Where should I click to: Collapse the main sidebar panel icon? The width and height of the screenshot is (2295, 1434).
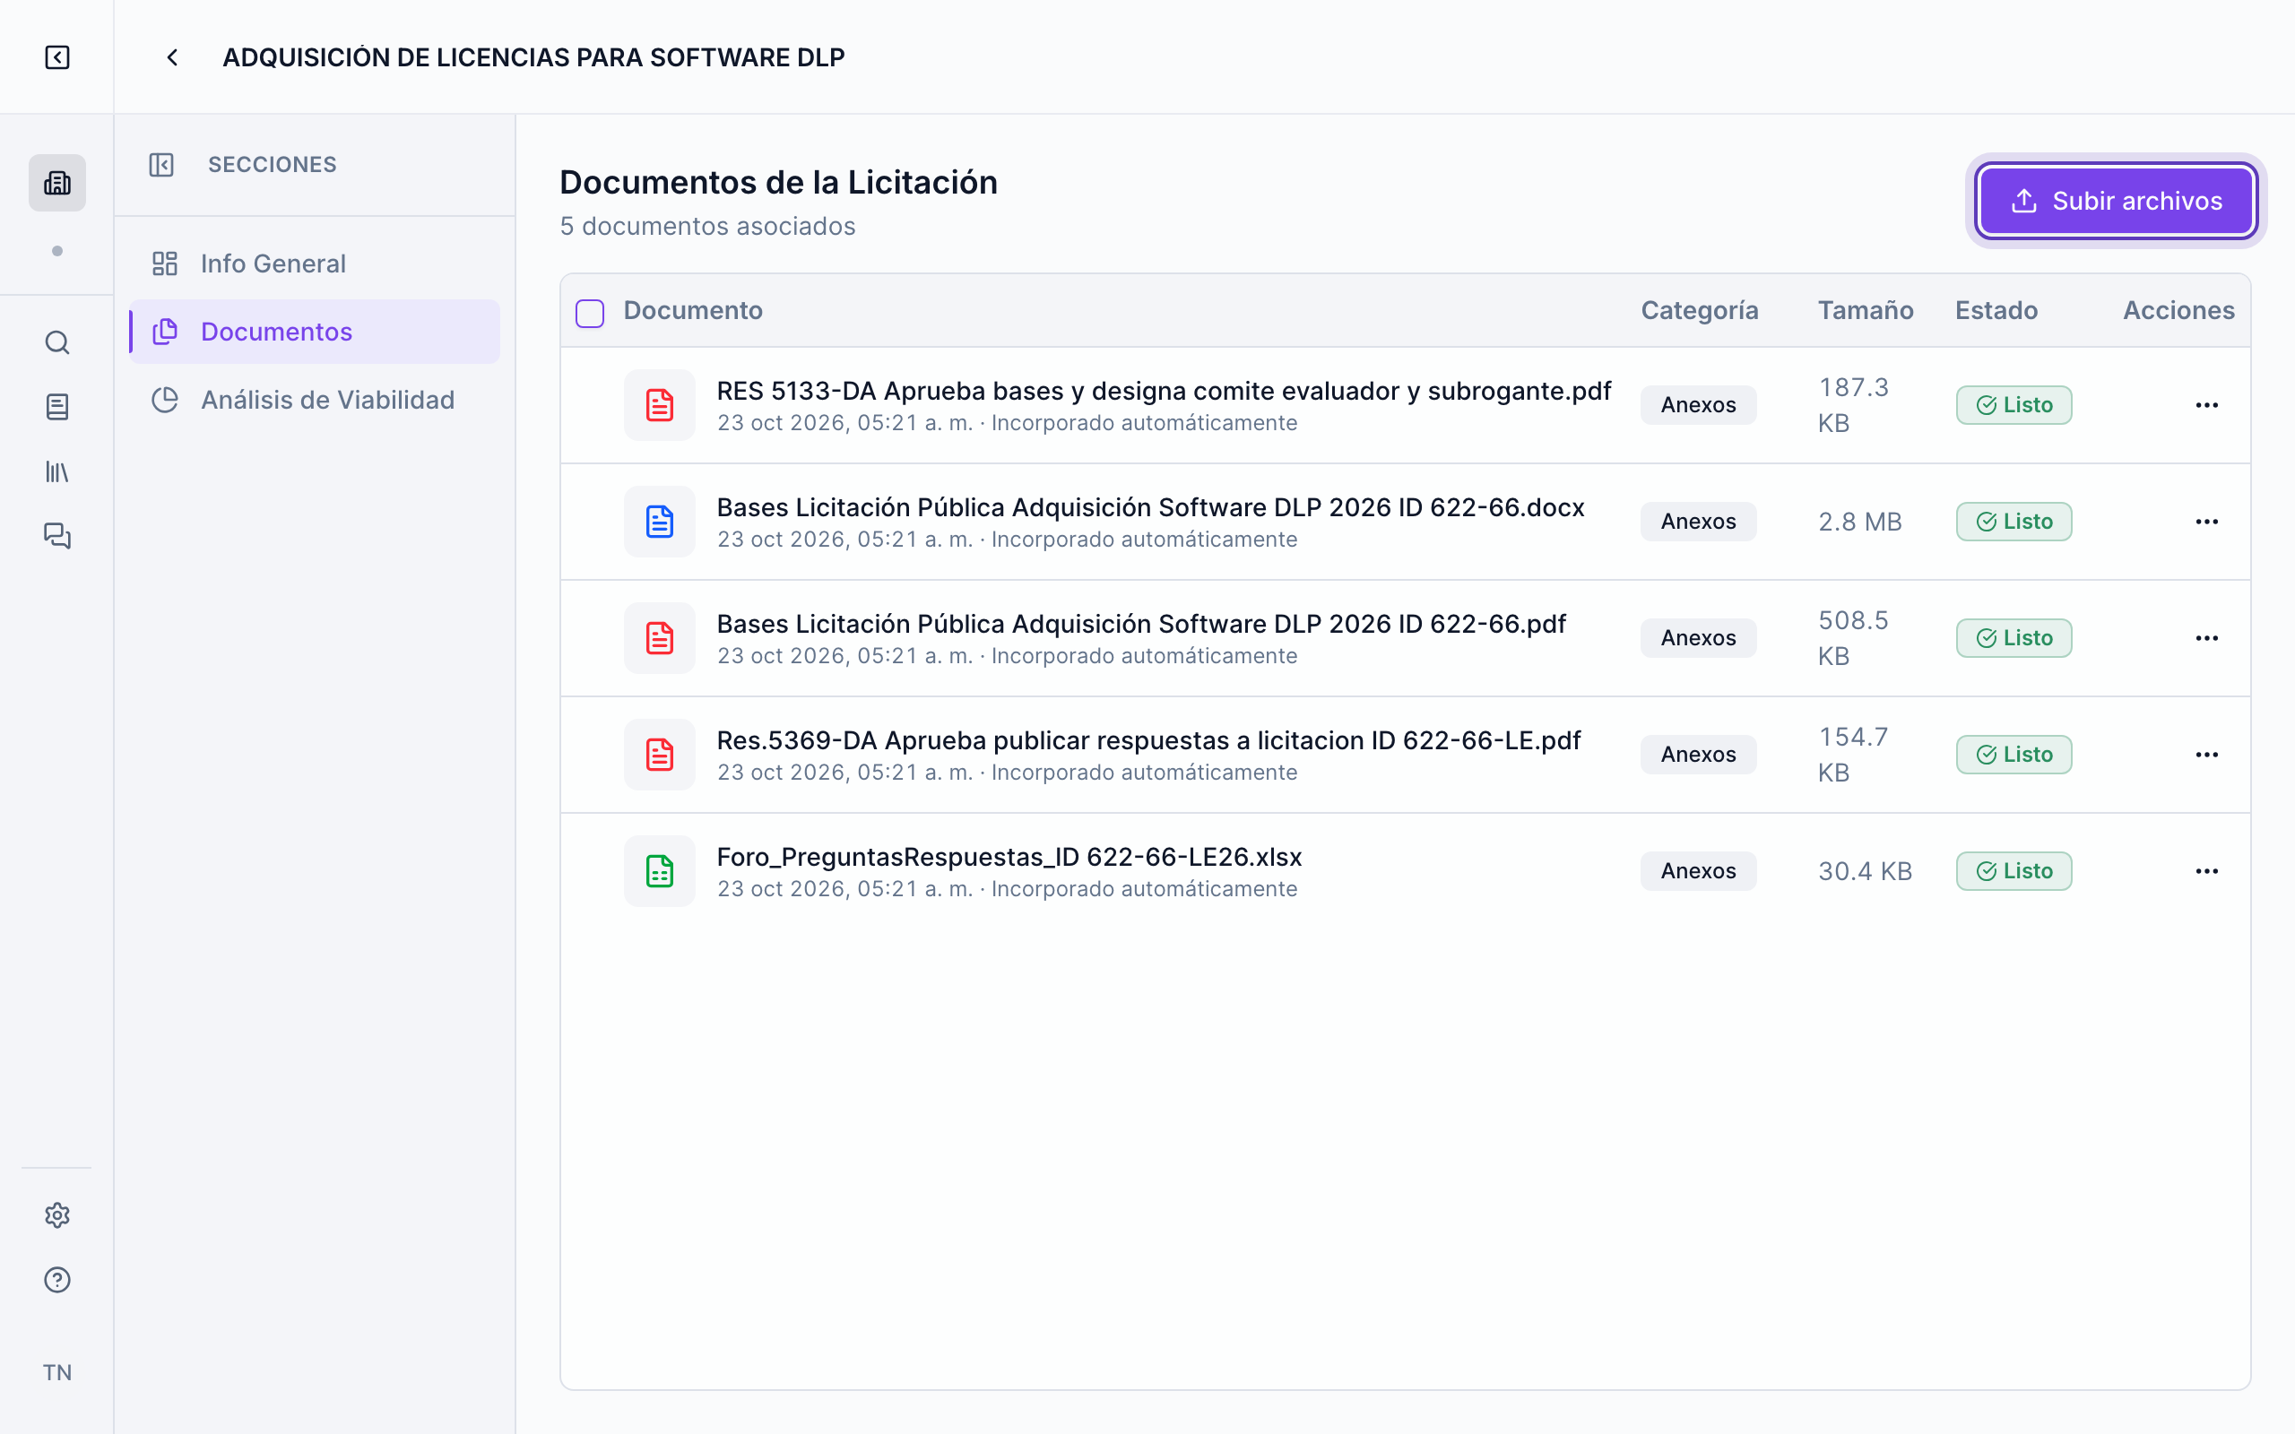pos(56,56)
